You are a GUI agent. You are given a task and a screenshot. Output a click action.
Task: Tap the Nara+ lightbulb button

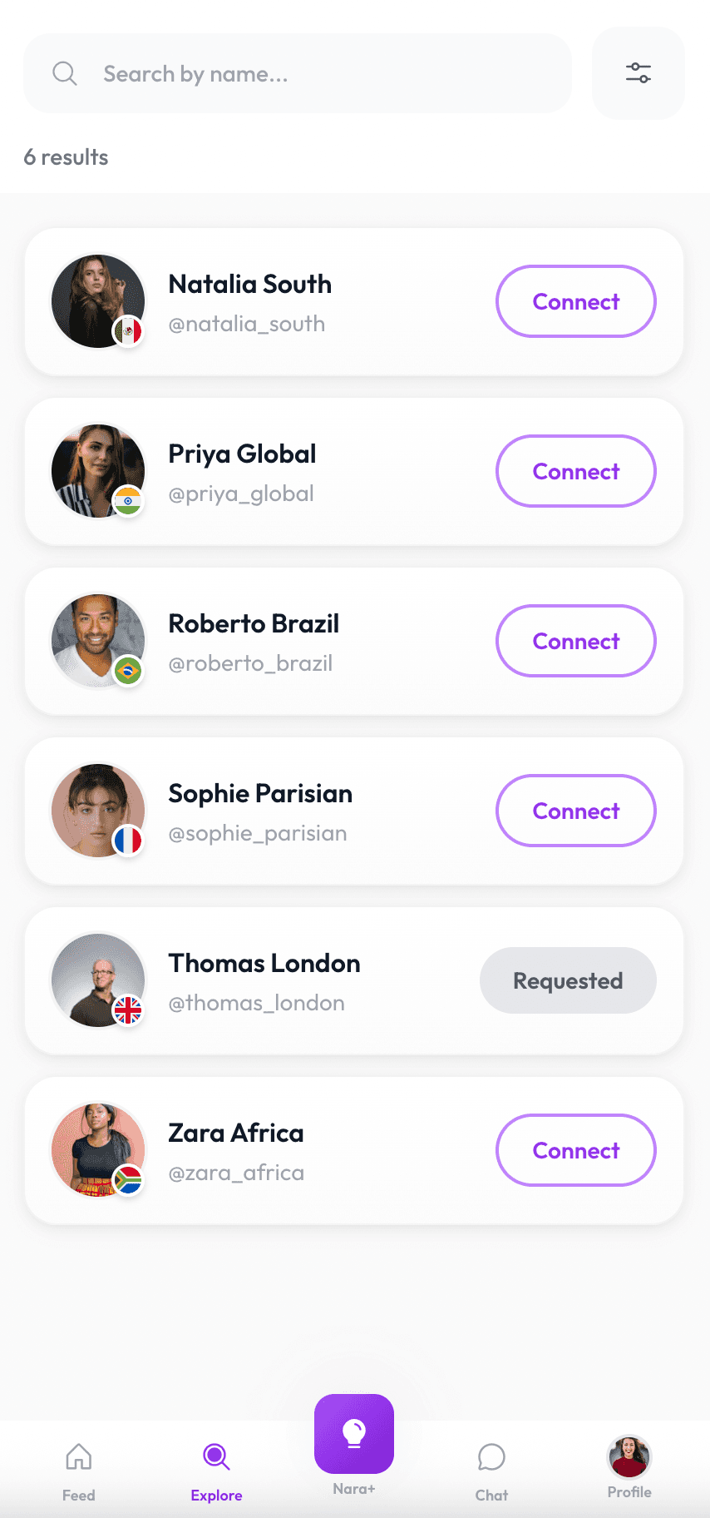point(354,1433)
